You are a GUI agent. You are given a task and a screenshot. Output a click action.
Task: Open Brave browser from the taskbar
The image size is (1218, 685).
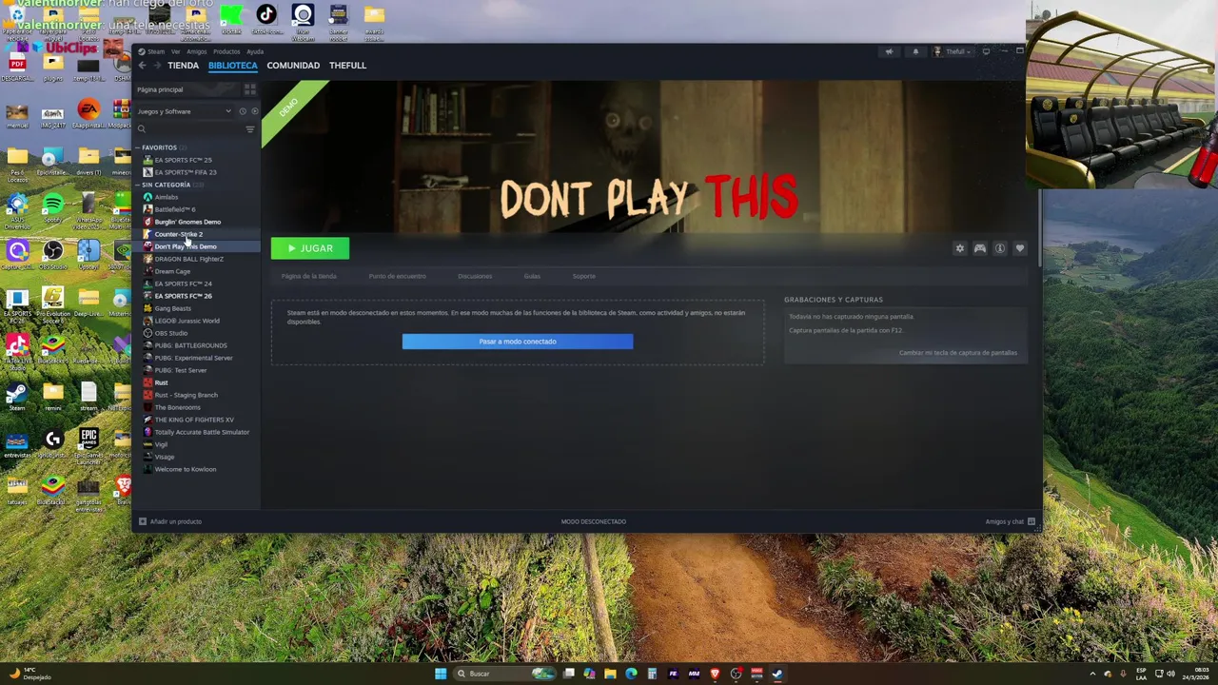click(715, 674)
